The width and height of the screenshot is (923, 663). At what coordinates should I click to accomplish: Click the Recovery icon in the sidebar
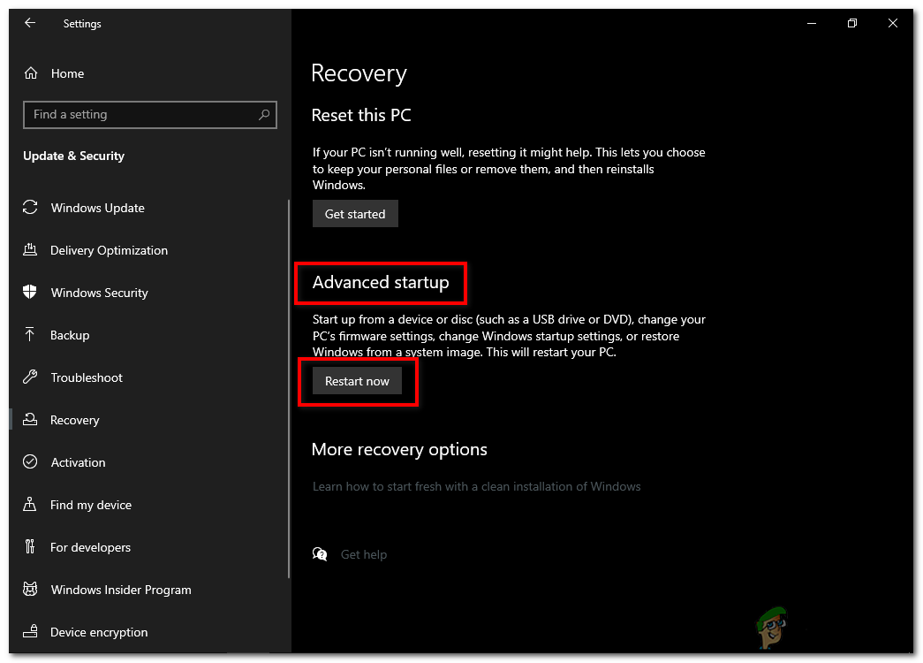coord(30,420)
